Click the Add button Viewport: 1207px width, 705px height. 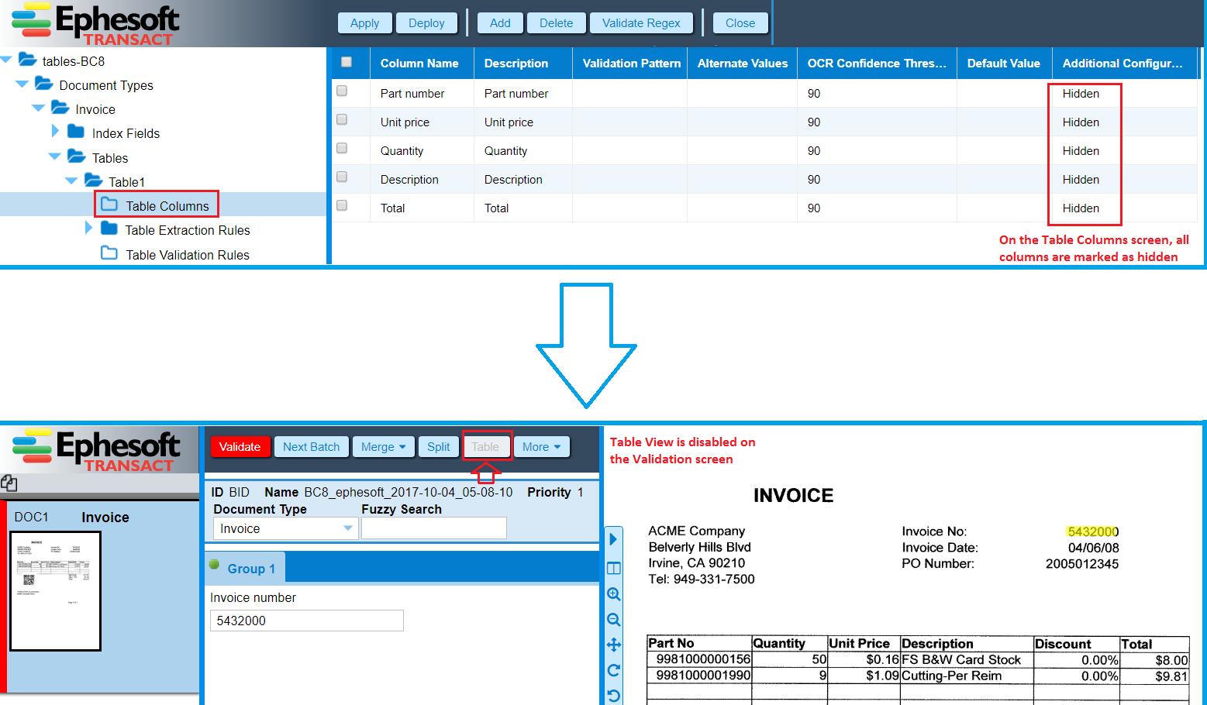coord(500,23)
